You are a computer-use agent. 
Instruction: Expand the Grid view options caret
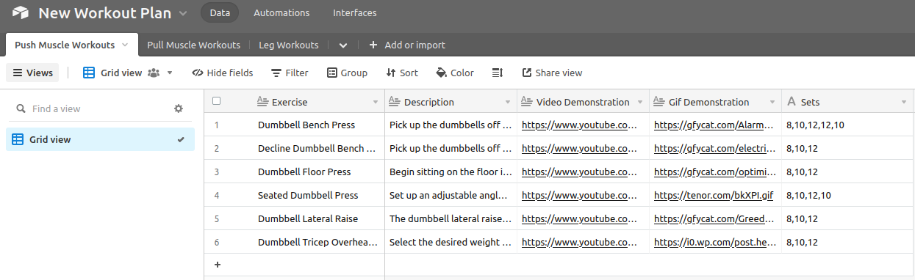(170, 73)
